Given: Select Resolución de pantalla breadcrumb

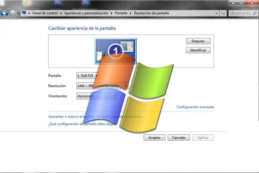Looking at the screenshot, I should 151,13.
